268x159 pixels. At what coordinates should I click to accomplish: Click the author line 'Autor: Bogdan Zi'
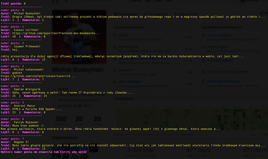(x=15, y=142)
